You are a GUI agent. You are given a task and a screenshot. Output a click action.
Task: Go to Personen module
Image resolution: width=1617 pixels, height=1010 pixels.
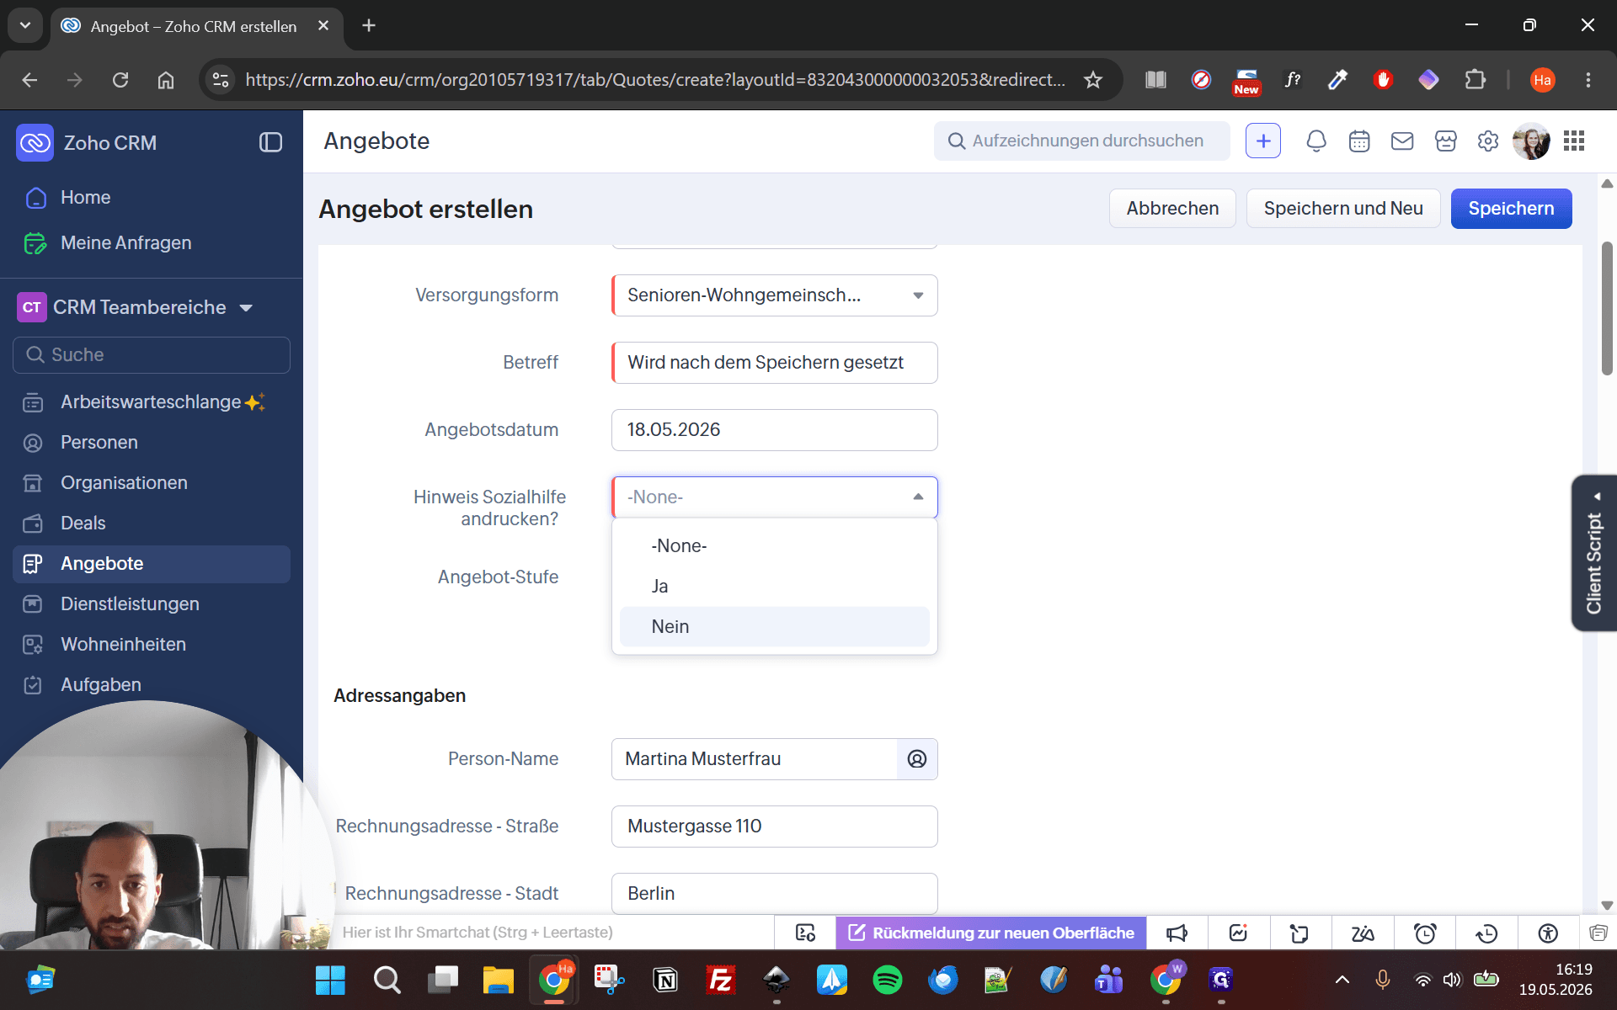click(x=152, y=443)
